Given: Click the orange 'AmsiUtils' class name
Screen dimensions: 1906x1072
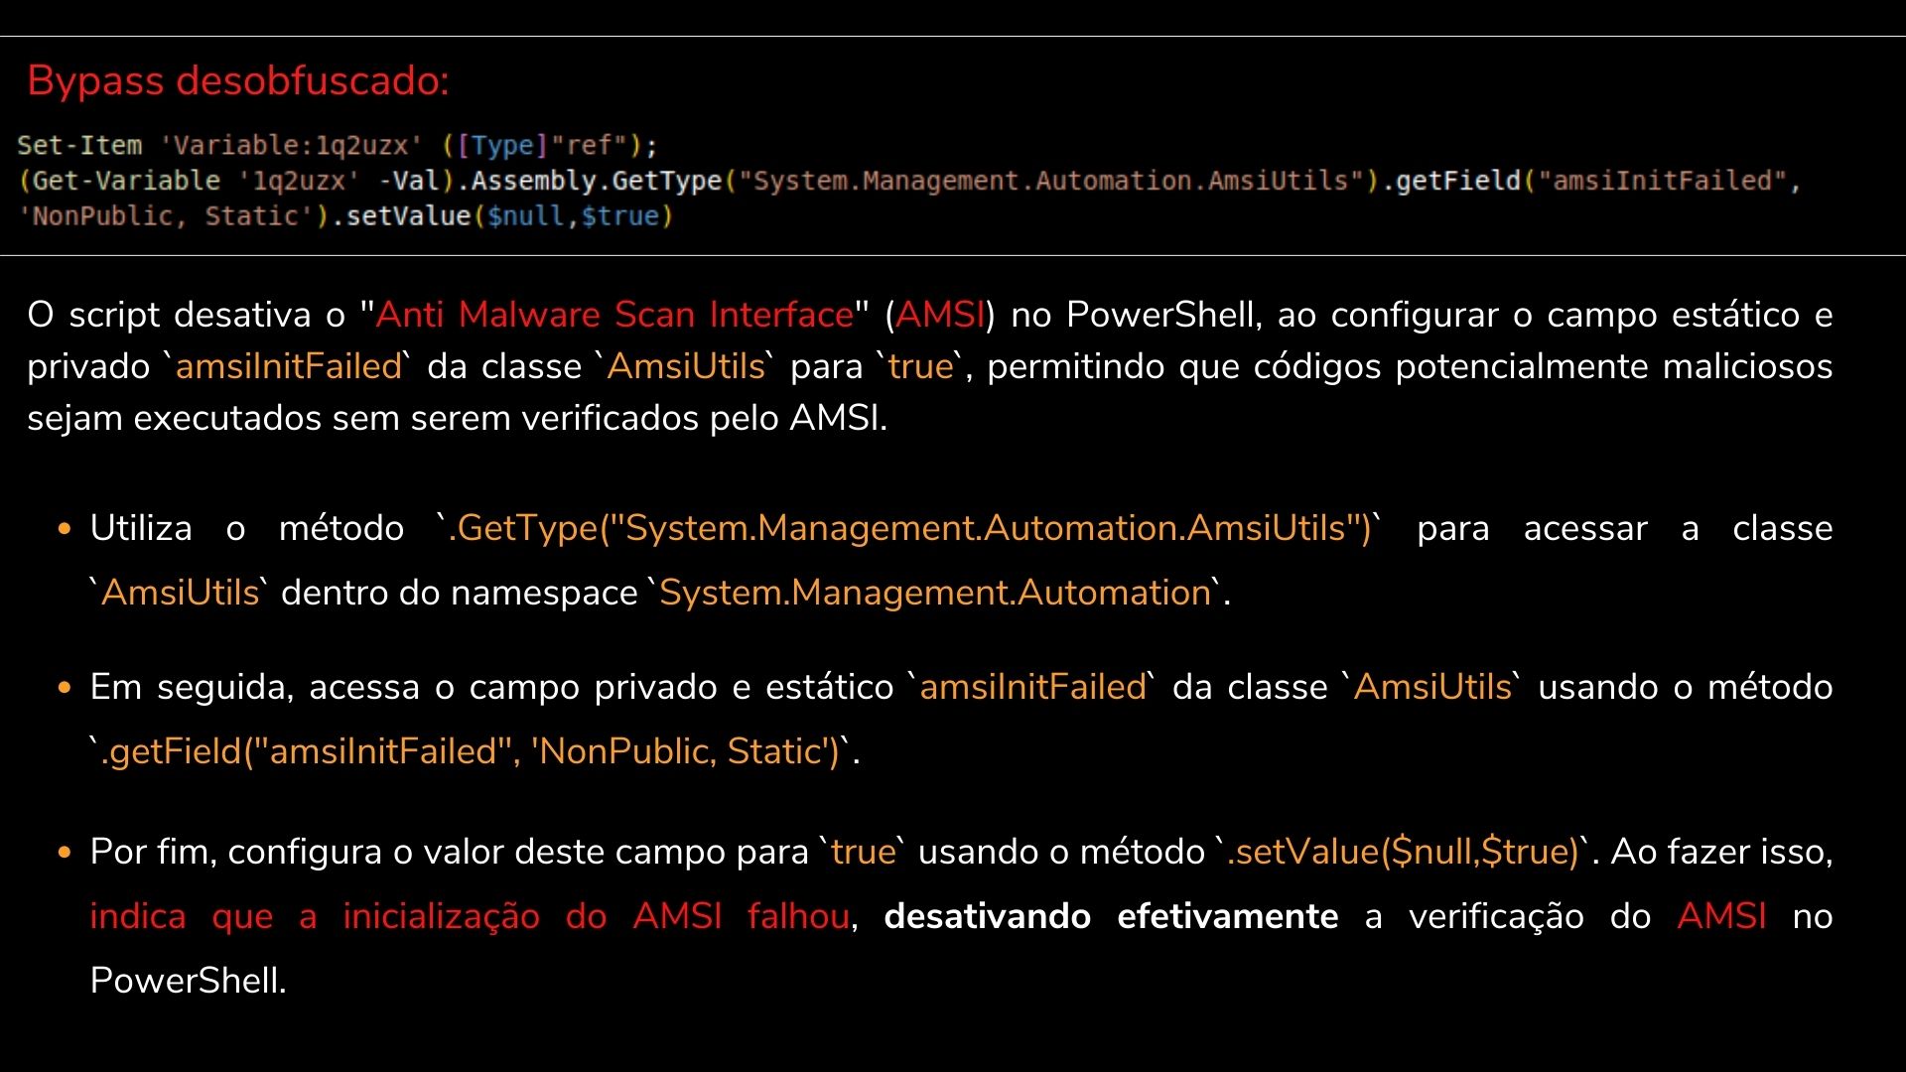Looking at the screenshot, I should click(688, 365).
